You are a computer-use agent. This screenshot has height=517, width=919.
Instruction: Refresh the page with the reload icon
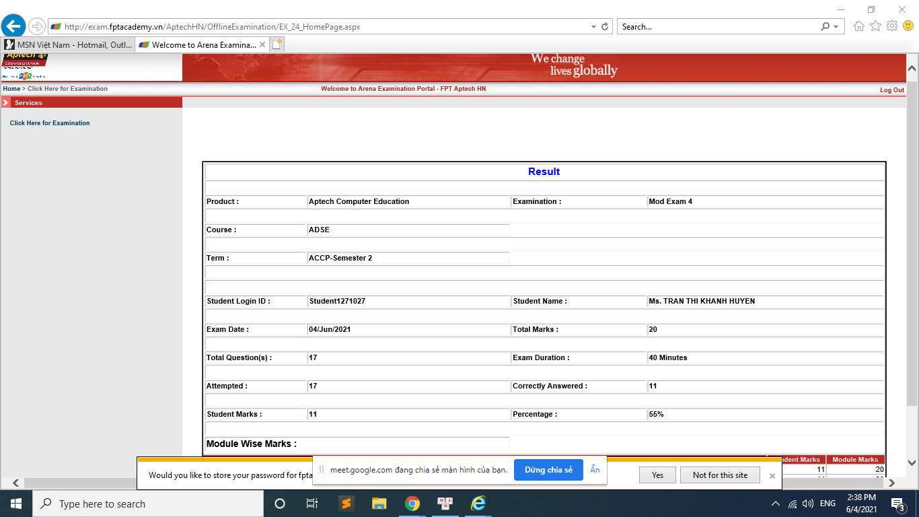point(605,27)
